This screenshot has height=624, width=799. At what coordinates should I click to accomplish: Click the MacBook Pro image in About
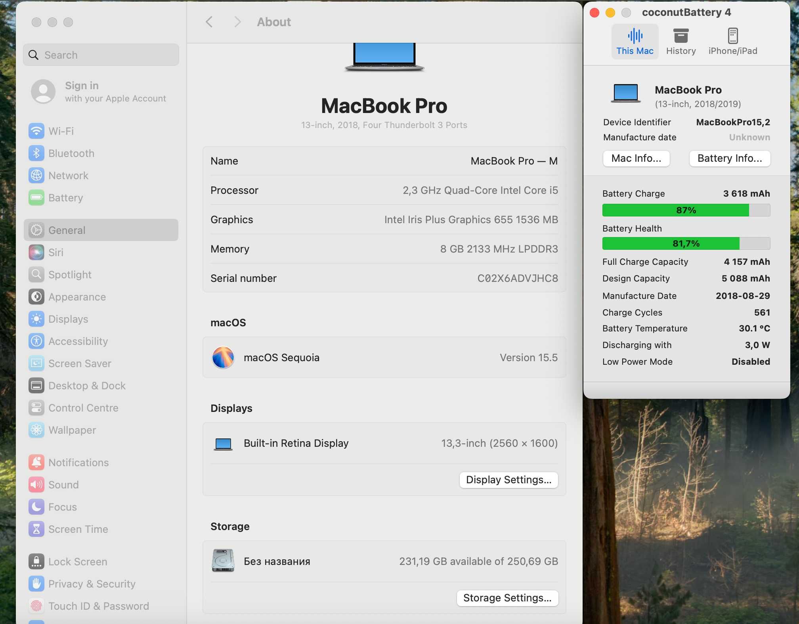[384, 57]
